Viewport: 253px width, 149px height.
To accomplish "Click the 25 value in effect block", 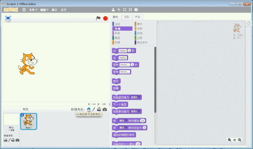I will pyautogui.click(x=142, y=121).
